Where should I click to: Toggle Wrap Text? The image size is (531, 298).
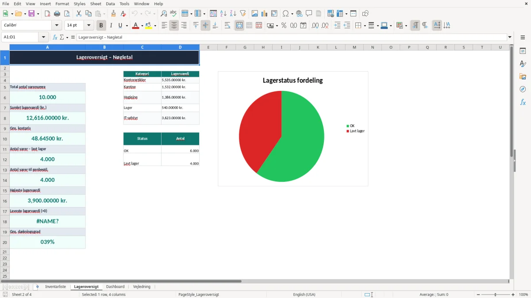coord(227,26)
